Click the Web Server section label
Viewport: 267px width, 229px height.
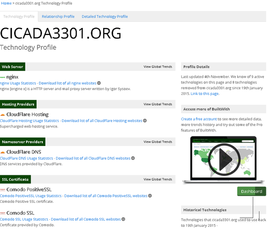[x=12, y=67]
